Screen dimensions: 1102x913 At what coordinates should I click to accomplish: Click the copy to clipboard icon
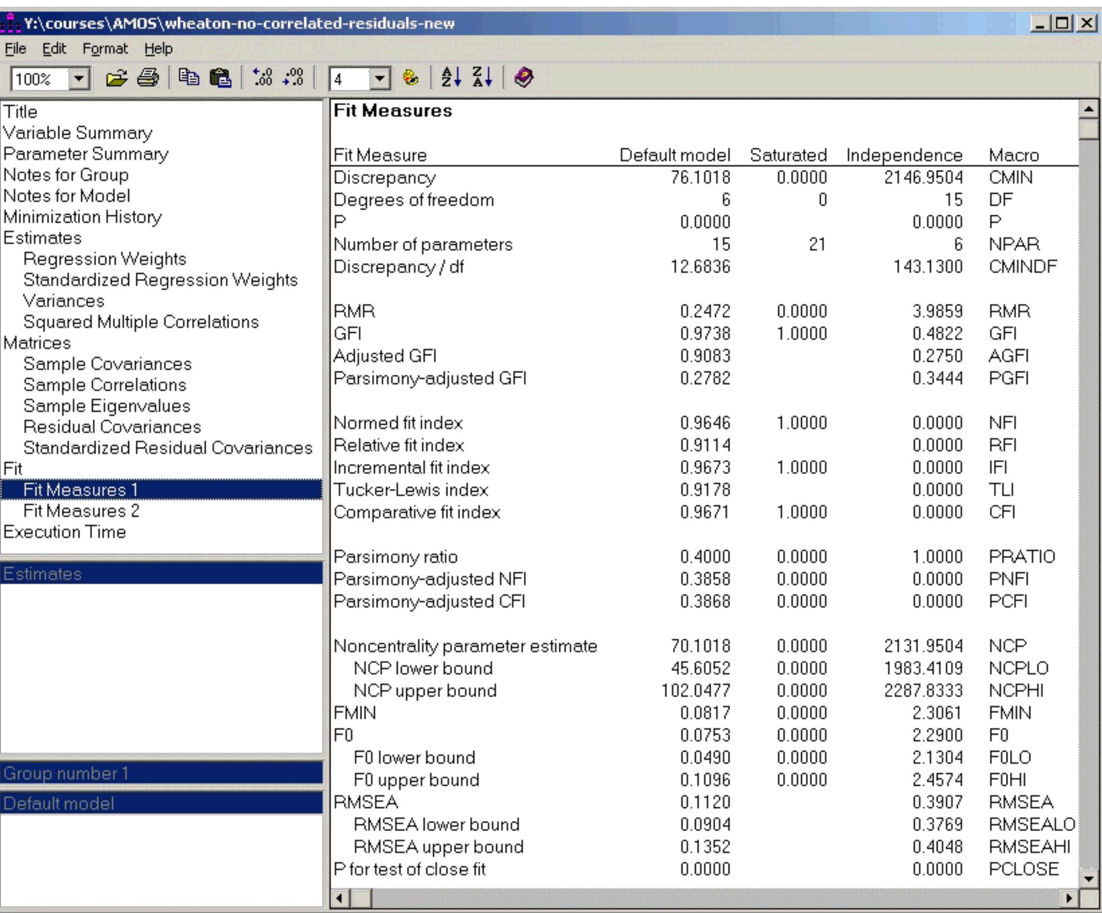click(188, 78)
